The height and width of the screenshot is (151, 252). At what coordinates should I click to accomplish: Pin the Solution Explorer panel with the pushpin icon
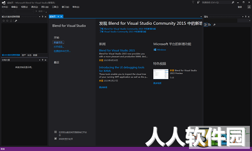(42, 17)
